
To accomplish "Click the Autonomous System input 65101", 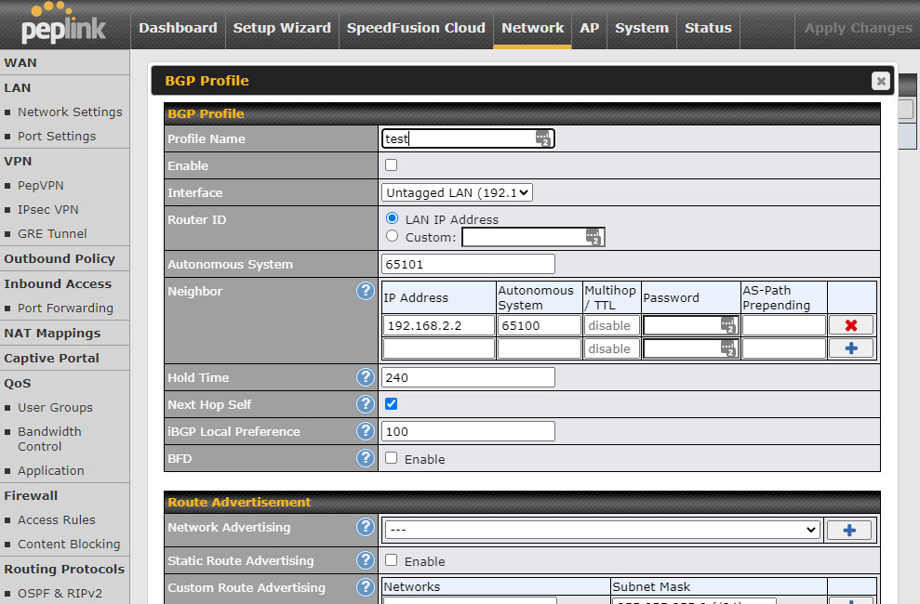I will tap(468, 264).
